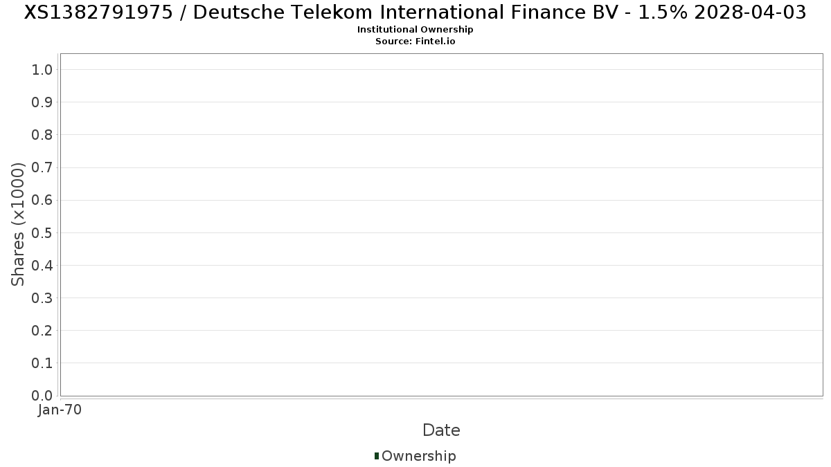Click the Deutsche Telekom chart title
This screenshot has width=831, height=467.
pos(415,12)
